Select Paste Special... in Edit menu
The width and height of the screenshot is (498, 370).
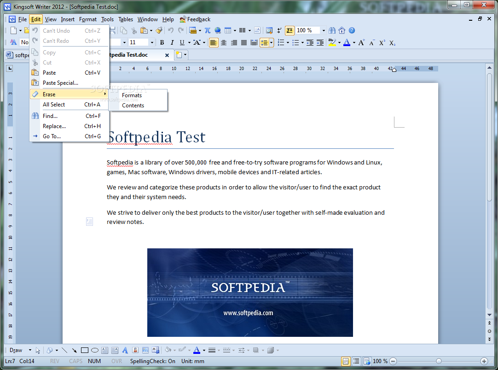point(69,83)
